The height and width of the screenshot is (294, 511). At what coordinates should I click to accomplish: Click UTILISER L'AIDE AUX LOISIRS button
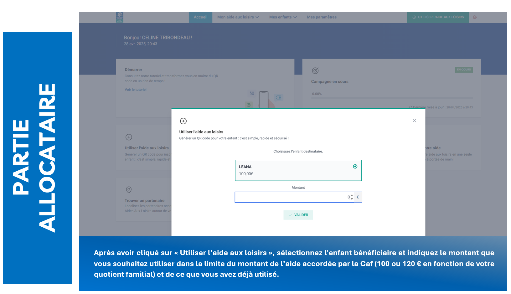point(438,17)
